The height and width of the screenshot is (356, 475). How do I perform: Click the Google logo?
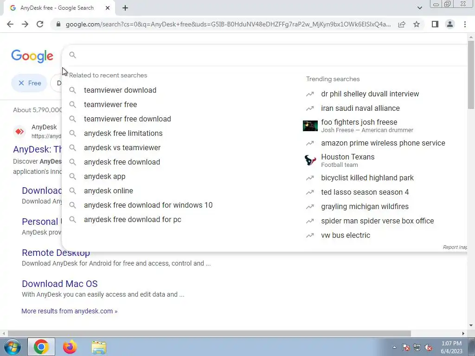click(x=32, y=56)
